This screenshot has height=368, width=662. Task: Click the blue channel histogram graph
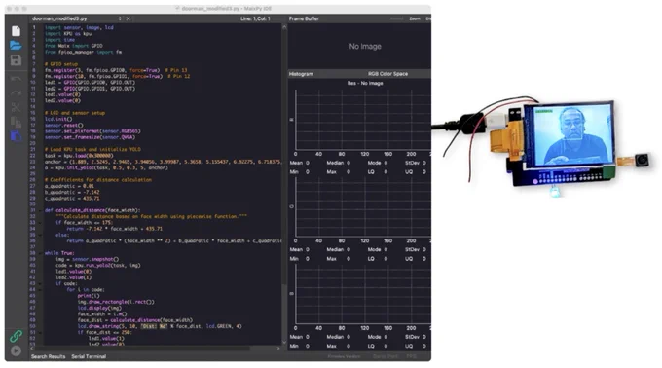pyautogui.click(x=362, y=294)
